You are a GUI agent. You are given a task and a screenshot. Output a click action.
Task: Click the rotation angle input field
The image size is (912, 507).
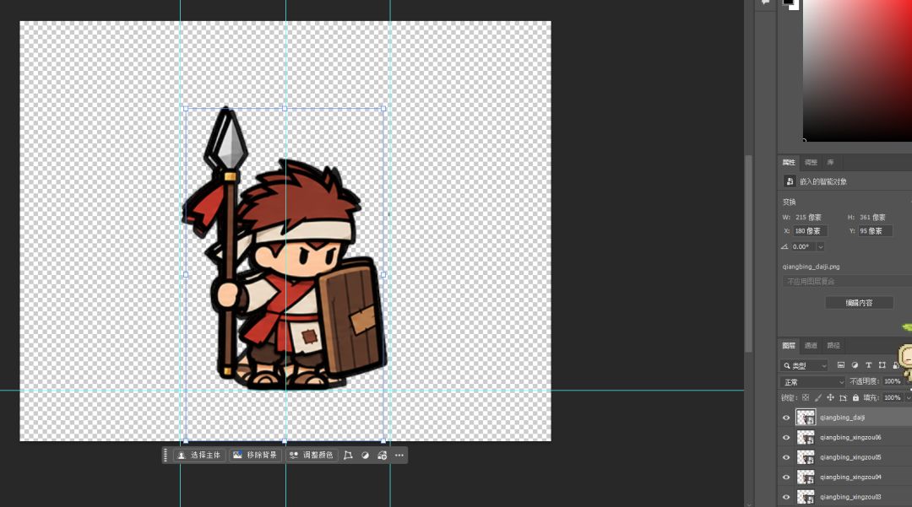(803, 247)
